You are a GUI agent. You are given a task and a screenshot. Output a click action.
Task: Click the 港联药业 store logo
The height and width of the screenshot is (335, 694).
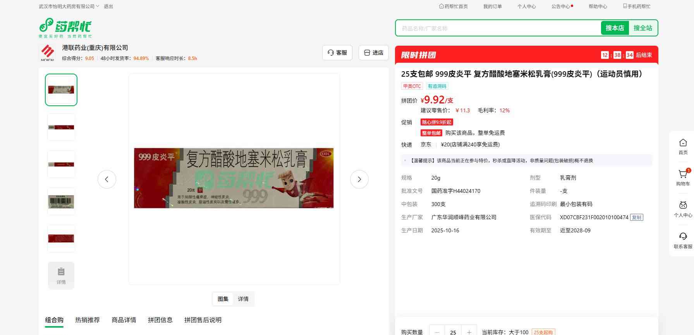pos(47,53)
